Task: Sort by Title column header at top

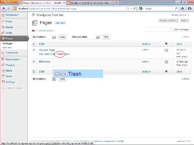Action: (42, 44)
